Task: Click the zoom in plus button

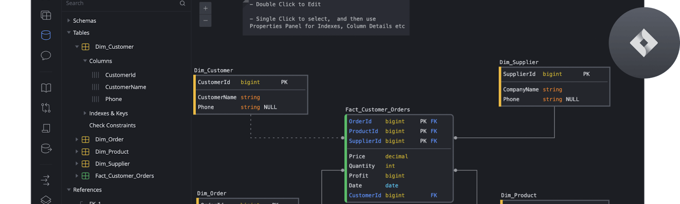Action: tap(205, 8)
